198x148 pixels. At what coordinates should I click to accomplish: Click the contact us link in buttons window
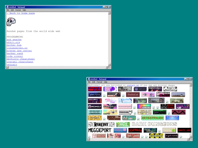point(133,85)
